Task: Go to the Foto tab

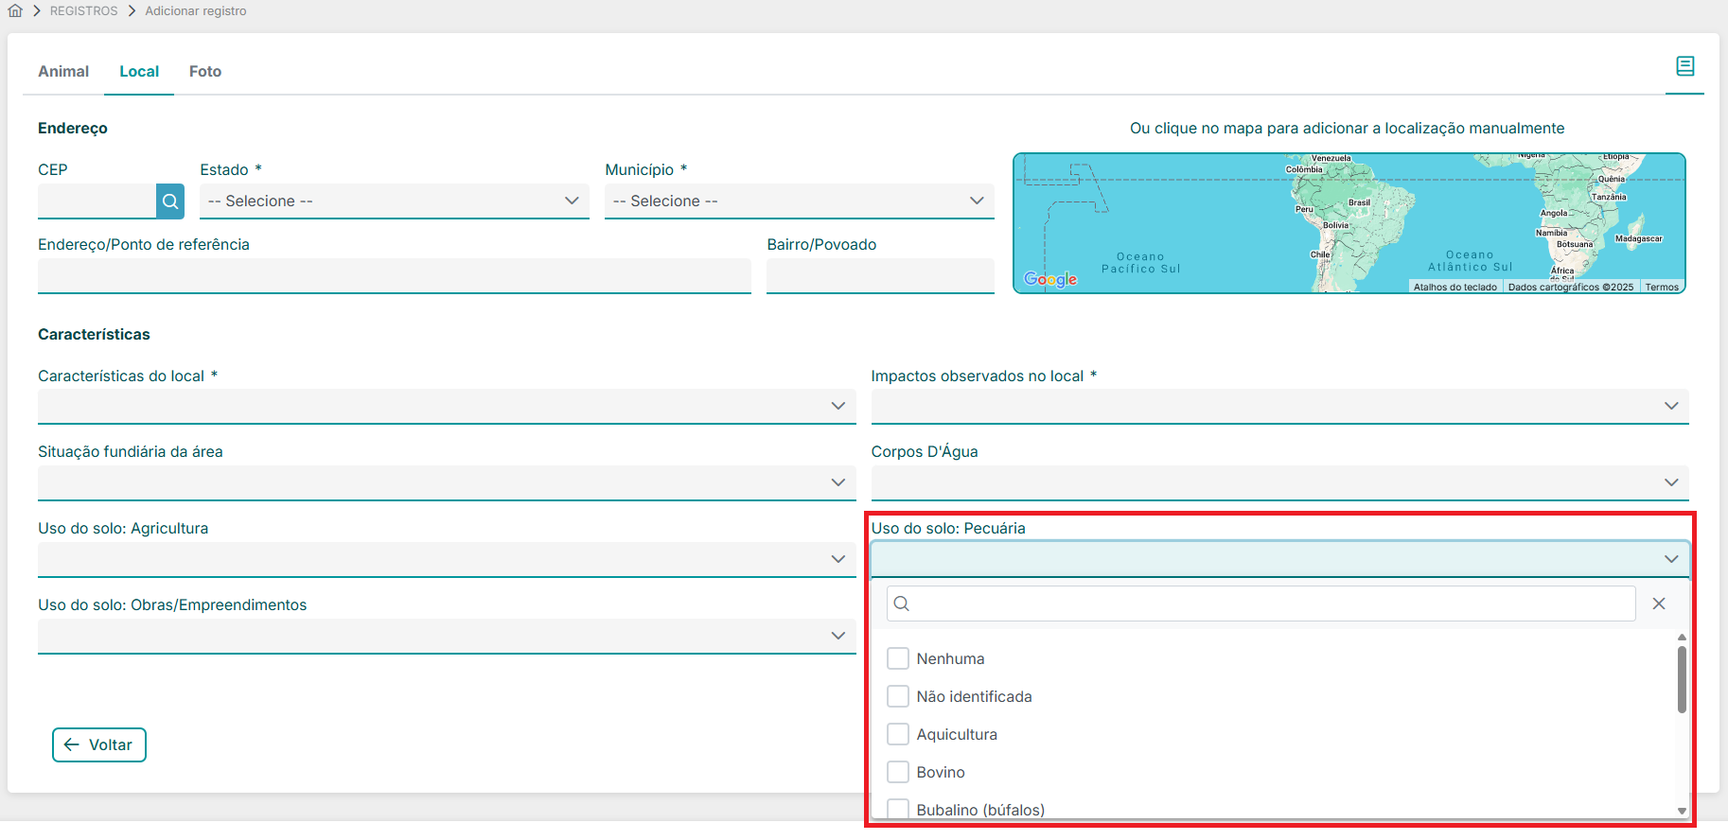Action: (x=205, y=72)
